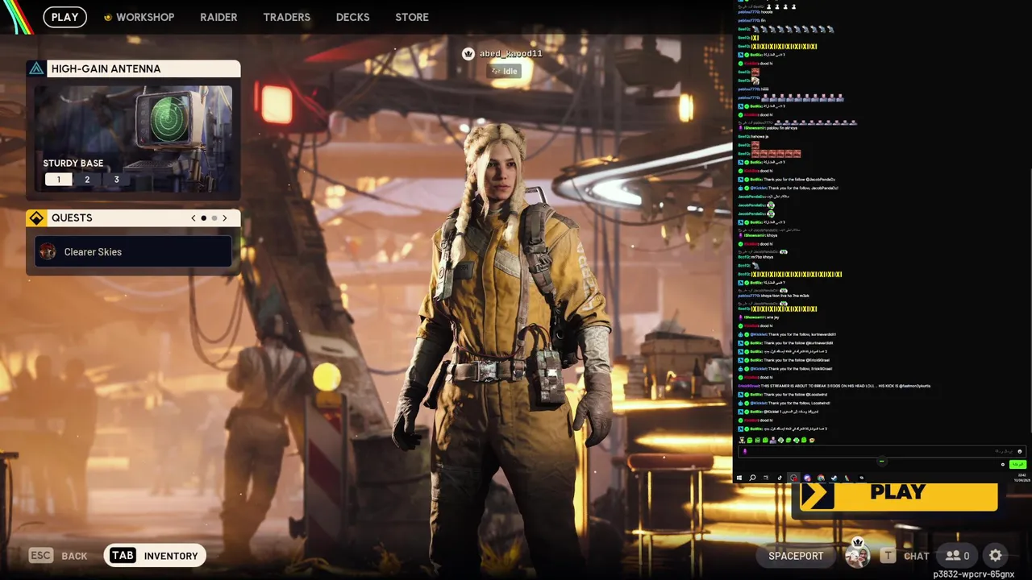Click the ESC Back button
The height and width of the screenshot is (580, 1032).
(x=58, y=556)
